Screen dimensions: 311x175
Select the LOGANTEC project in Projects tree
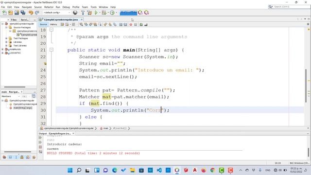click(x=15, y=53)
